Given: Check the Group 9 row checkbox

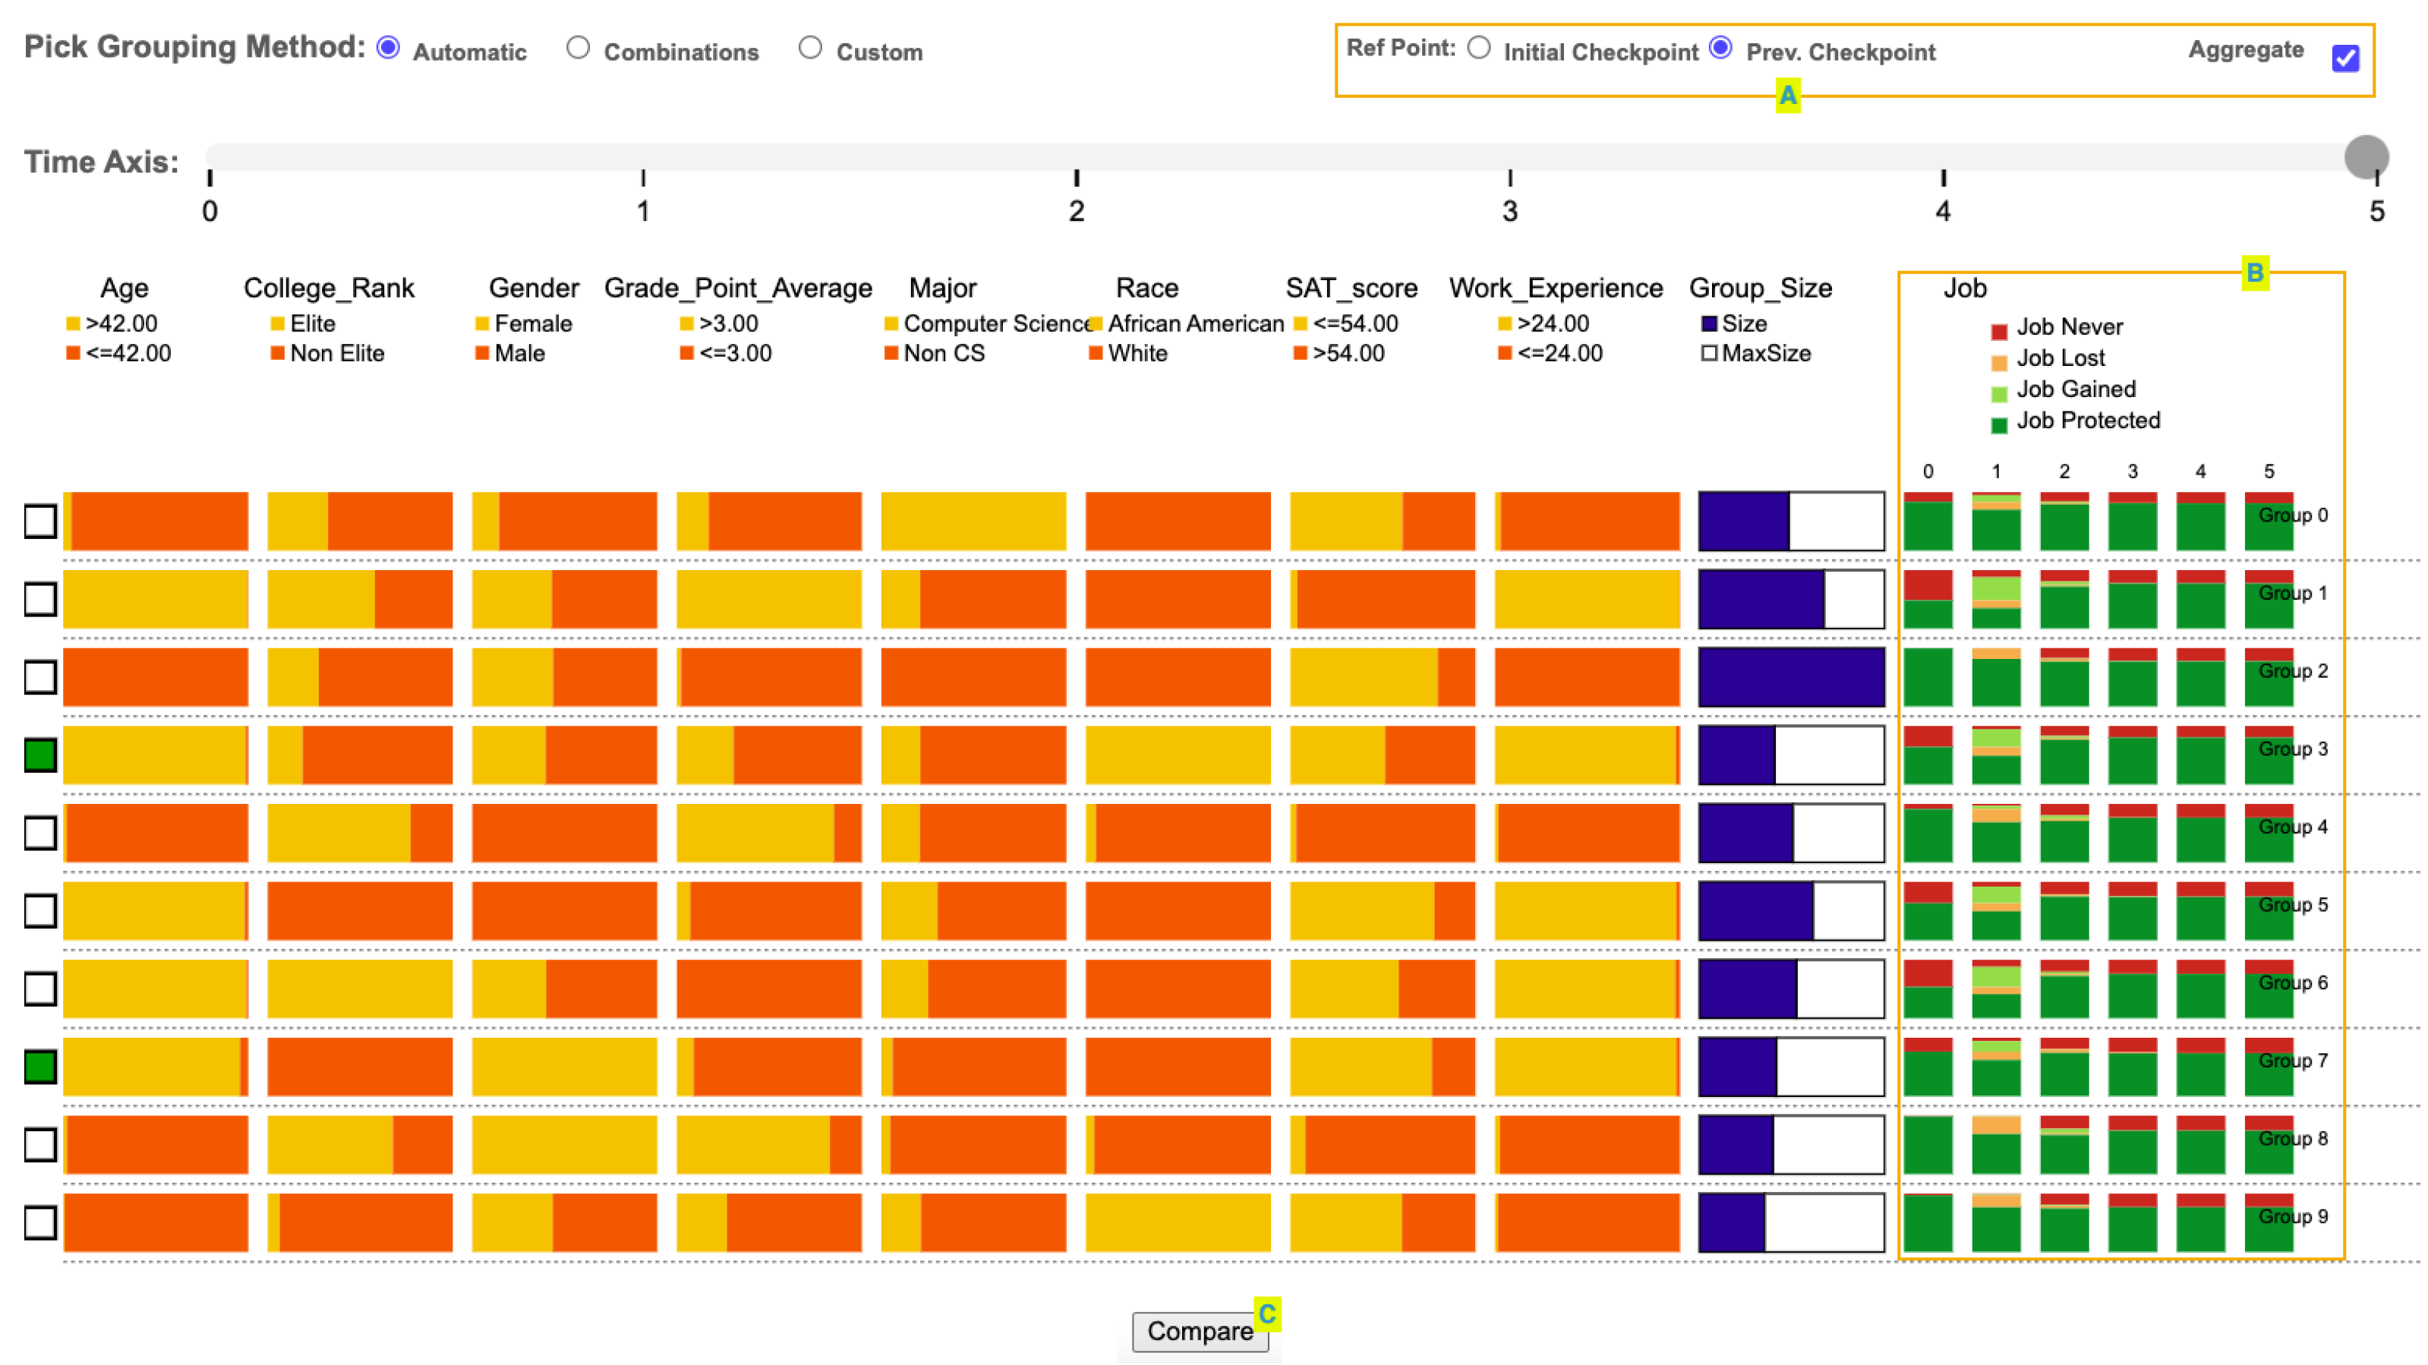Looking at the screenshot, I should click(x=40, y=1223).
